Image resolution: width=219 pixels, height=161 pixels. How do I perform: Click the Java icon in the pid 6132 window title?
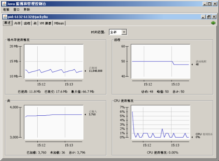point(5,17)
